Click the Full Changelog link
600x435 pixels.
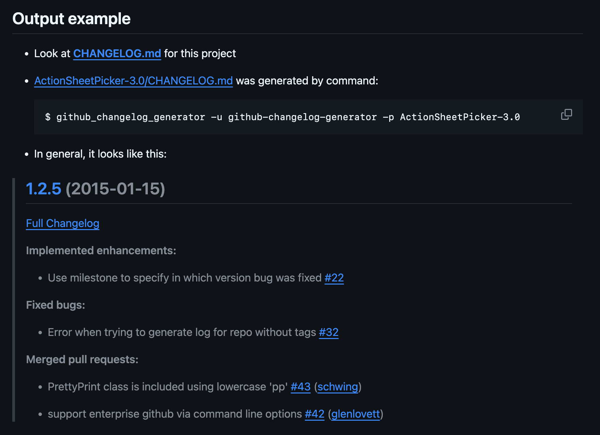(62, 223)
